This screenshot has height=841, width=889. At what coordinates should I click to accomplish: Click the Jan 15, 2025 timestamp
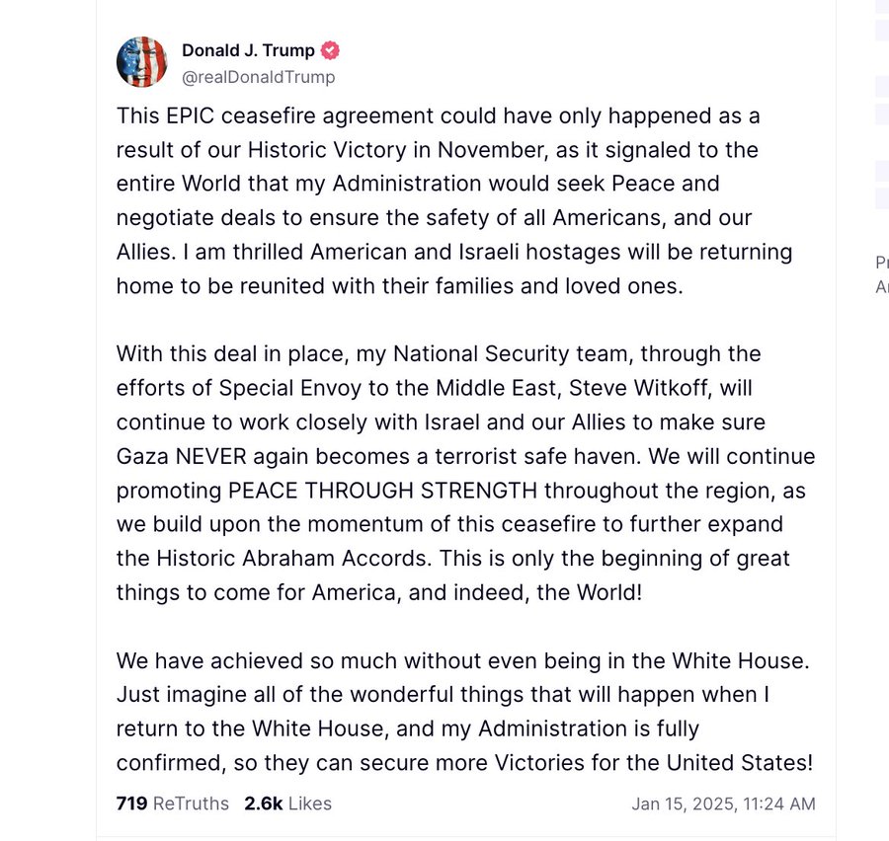pos(723,803)
